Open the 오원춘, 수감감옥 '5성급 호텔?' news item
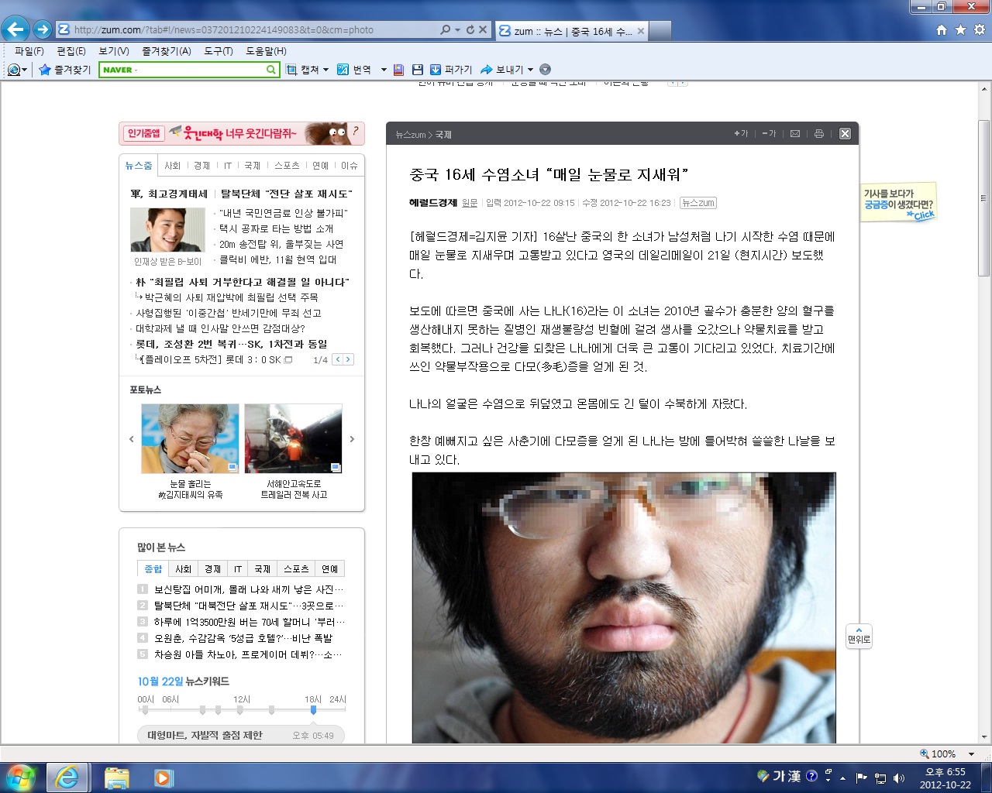 click(243, 638)
